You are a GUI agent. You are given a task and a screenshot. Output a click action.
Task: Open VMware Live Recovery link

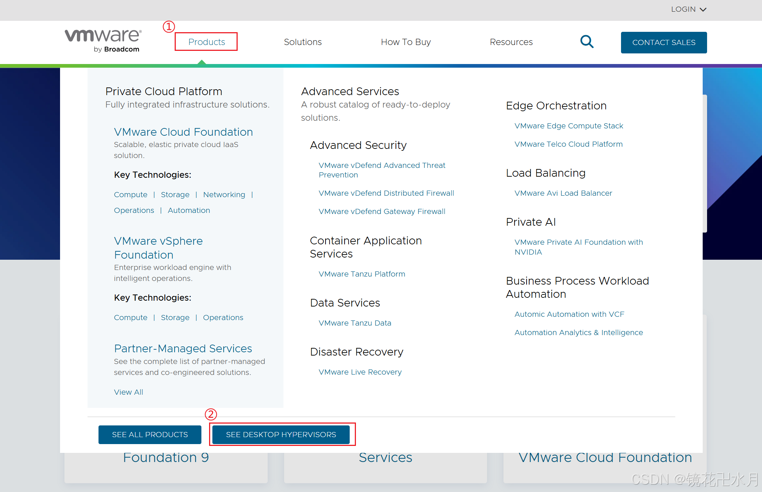pos(360,372)
